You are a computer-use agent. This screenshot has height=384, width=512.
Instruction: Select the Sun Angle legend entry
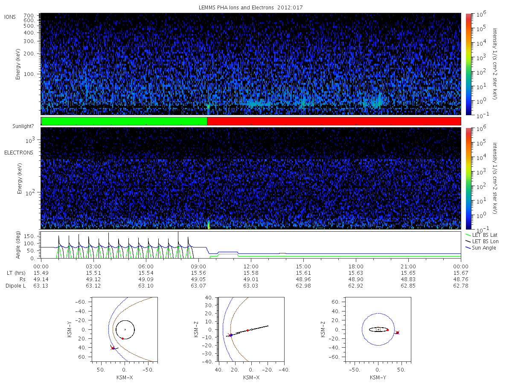(480, 248)
